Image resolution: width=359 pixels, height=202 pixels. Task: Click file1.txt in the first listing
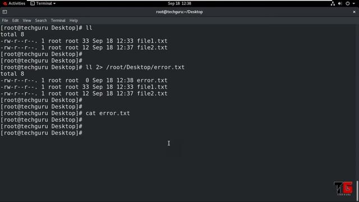pyautogui.click(x=152, y=41)
